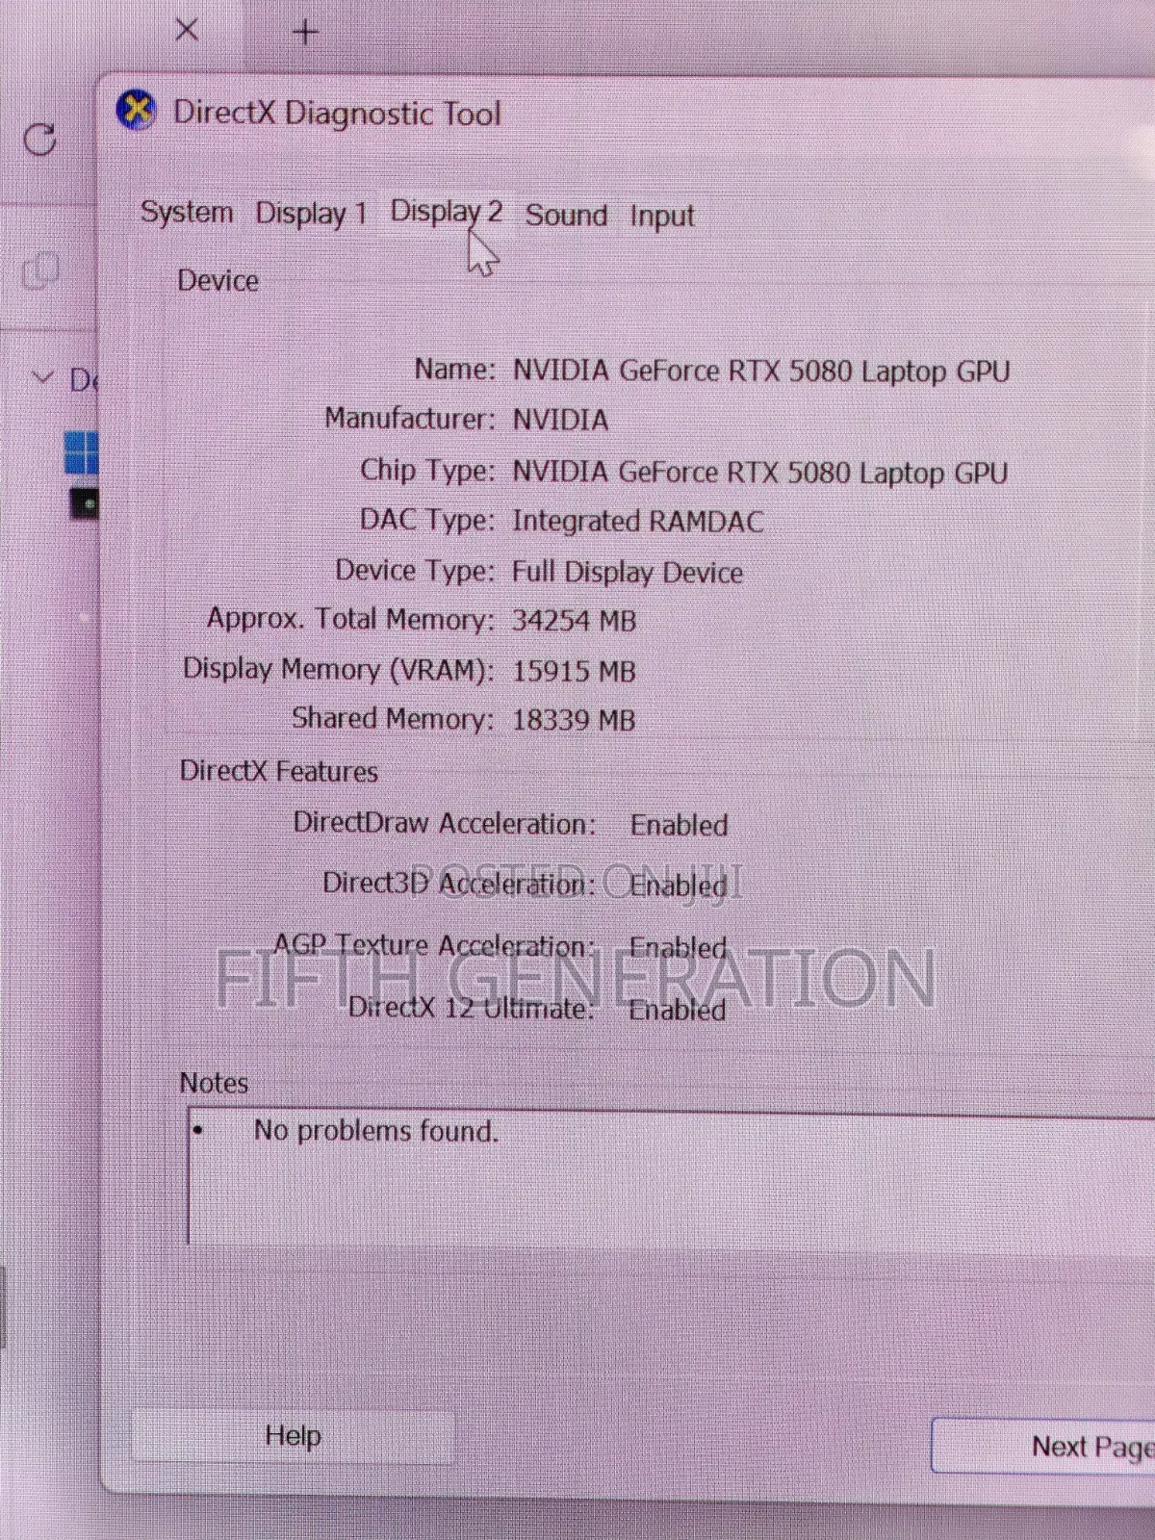Image resolution: width=1155 pixels, height=1540 pixels.
Task: Click the DirectX Diagnostic Tool window title
Action: (337, 114)
